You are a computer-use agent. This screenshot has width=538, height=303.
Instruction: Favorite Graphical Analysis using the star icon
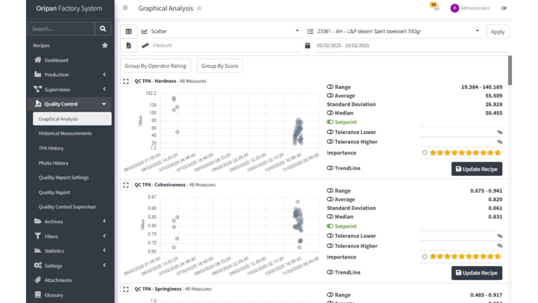click(x=199, y=8)
